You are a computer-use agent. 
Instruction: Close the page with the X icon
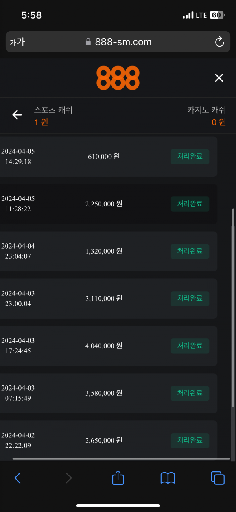(219, 78)
